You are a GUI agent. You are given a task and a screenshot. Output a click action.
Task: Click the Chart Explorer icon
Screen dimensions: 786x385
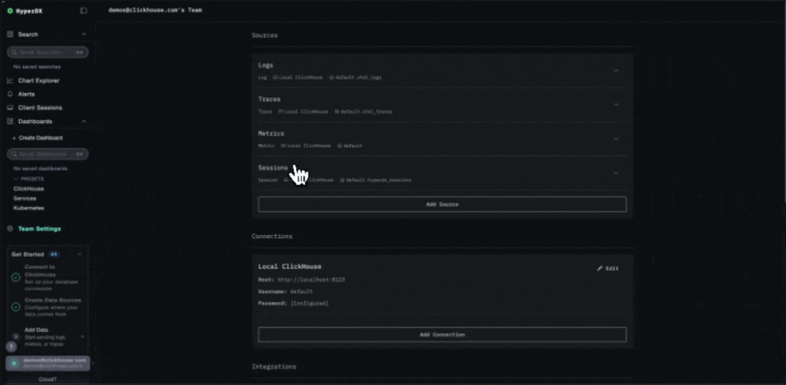point(10,80)
